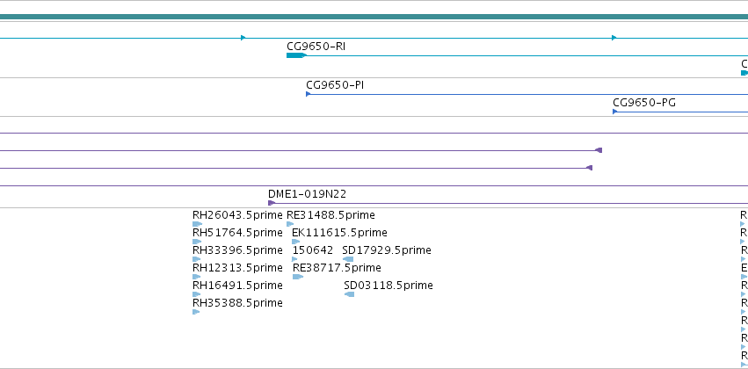The height and width of the screenshot is (369, 748).
Task: Click the teal chromosome overview bar
Action: (374, 17)
